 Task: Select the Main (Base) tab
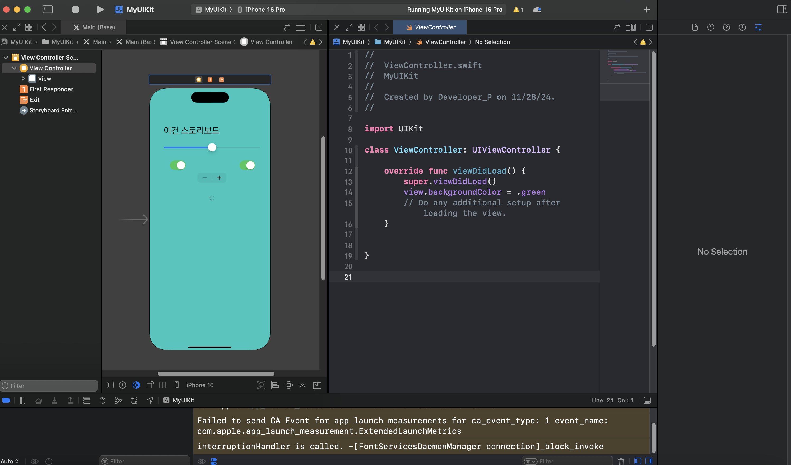pos(94,27)
